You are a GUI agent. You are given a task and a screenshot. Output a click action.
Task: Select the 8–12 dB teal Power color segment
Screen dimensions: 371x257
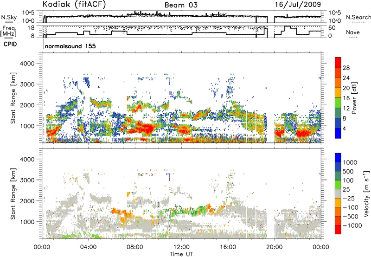pos(338,113)
